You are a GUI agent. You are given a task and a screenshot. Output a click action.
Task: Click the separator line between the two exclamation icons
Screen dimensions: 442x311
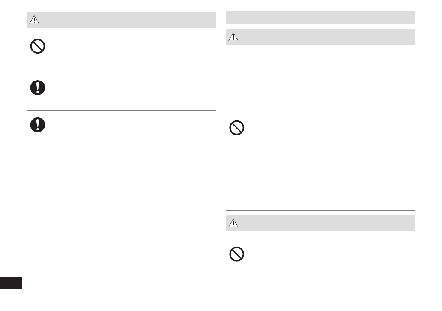pyautogui.click(x=121, y=111)
